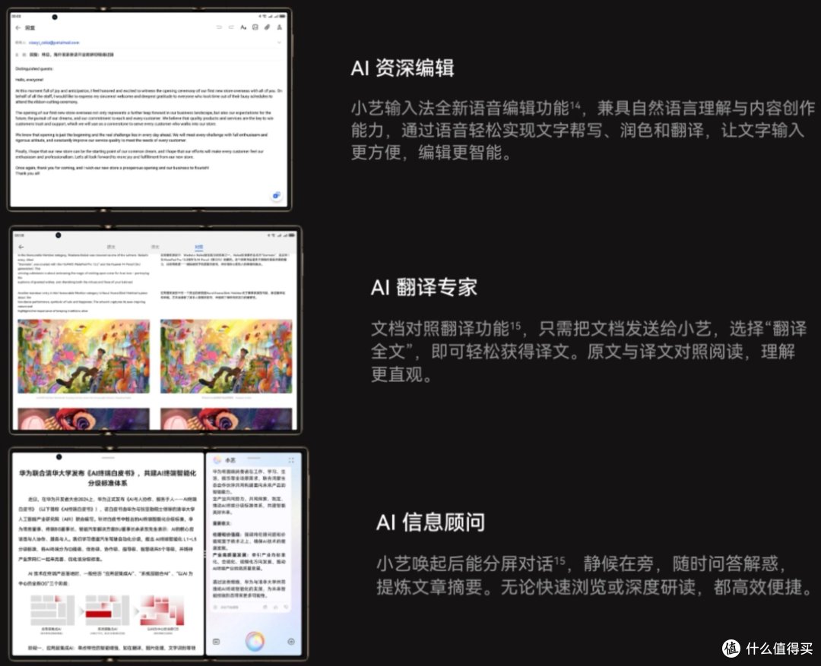Click the paragraph starting '小艺唤起后能分屏对话'
Viewport: 821px width, 666px height.
click(x=594, y=575)
